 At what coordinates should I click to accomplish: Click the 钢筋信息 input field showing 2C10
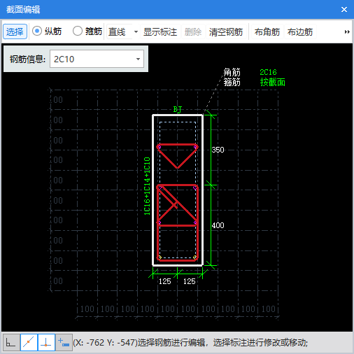pyautogui.click(x=97, y=59)
